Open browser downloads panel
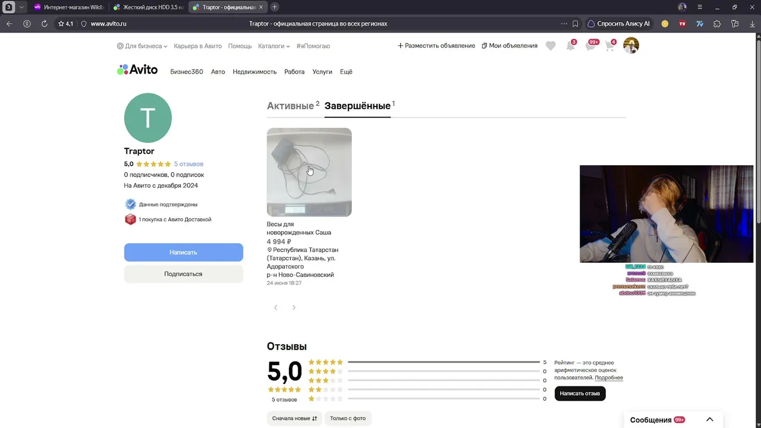 pos(752,24)
